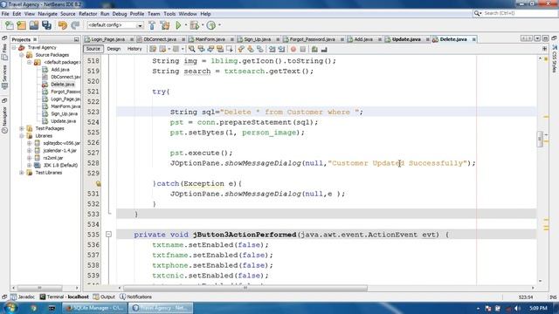559x314 pixels.
Task: Click the Clean and Build Project icon
Action: pyautogui.click(x=165, y=25)
